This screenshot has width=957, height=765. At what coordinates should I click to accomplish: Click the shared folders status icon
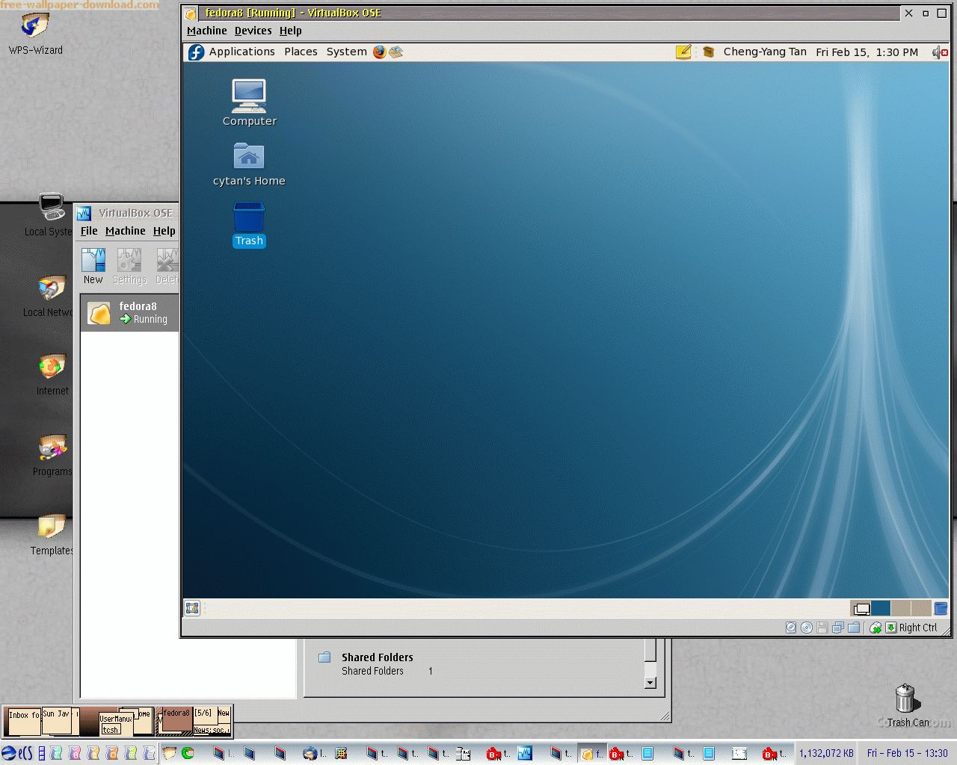(x=854, y=628)
